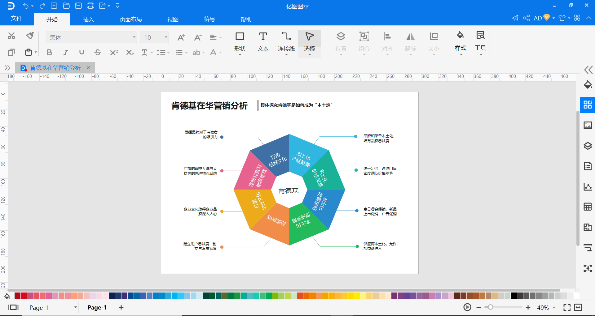Open the Tools (工具) menu button

point(480,43)
